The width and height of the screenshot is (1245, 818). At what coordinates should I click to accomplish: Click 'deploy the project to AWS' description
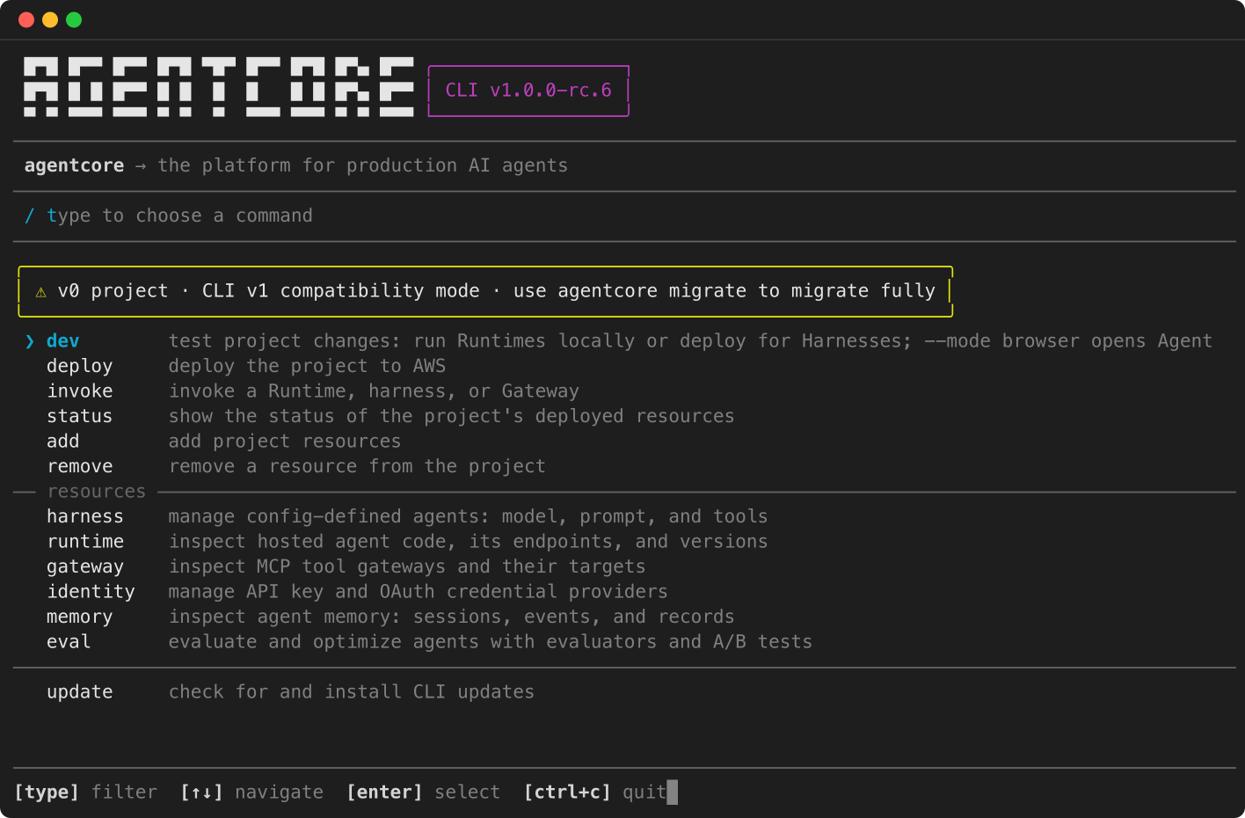(308, 366)
